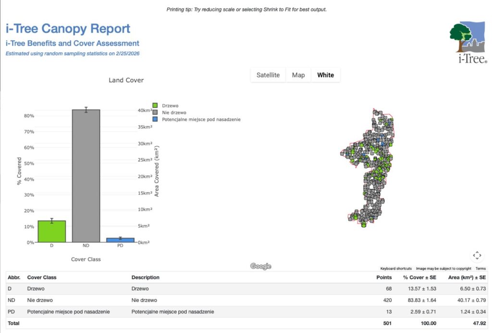
Task: Click the Land Cover chart title
Action: [x=126, y=80]
